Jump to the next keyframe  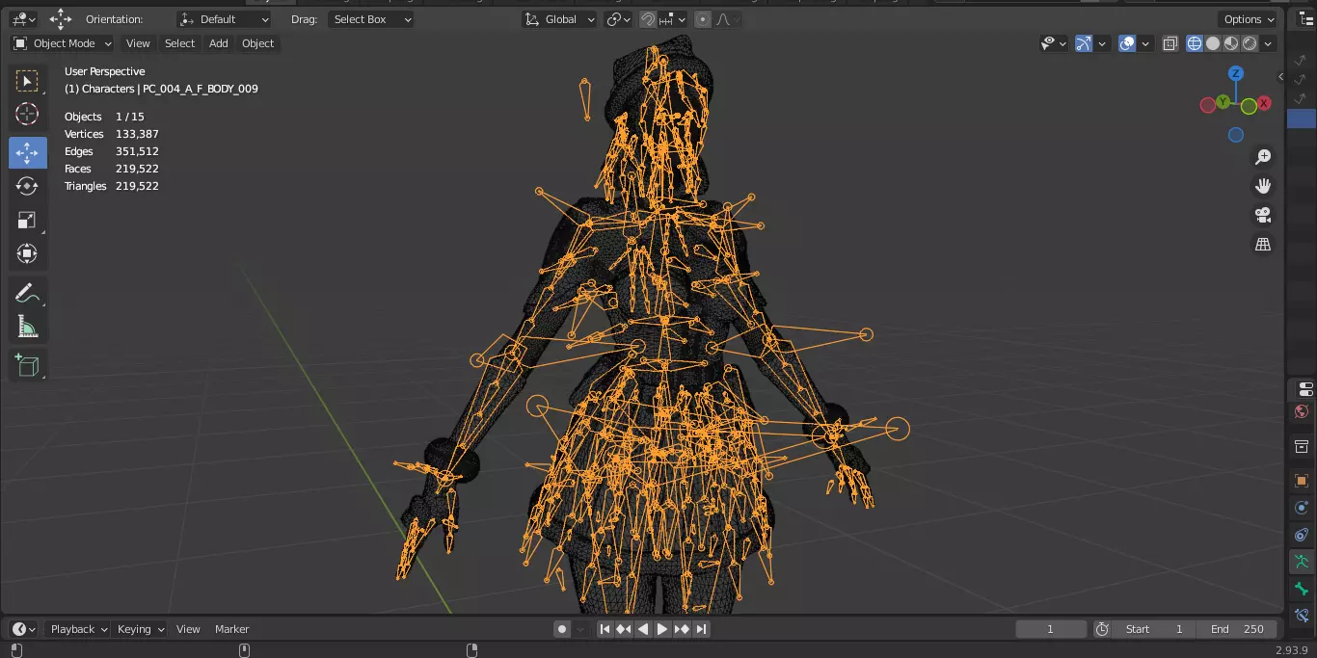coord(682,629)
